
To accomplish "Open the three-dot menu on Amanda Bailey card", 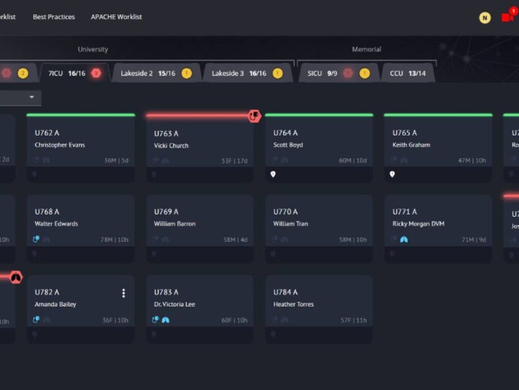I will [123, 293].
